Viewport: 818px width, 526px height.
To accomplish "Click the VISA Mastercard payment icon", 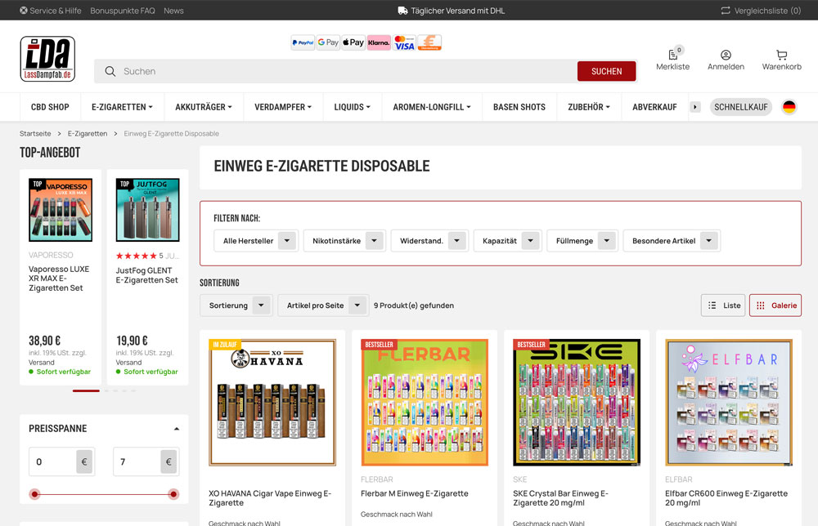I will tap(404, 42).
